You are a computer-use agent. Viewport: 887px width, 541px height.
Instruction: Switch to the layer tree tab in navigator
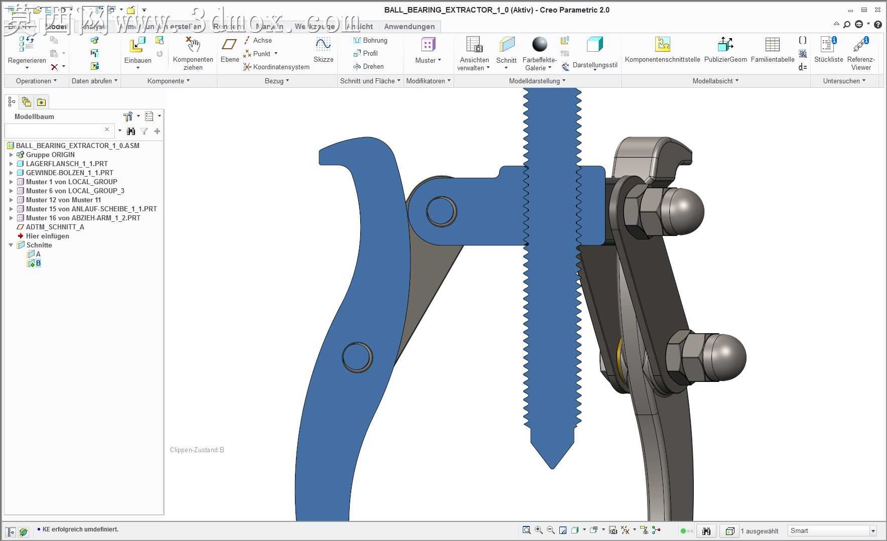click(26, 102)
